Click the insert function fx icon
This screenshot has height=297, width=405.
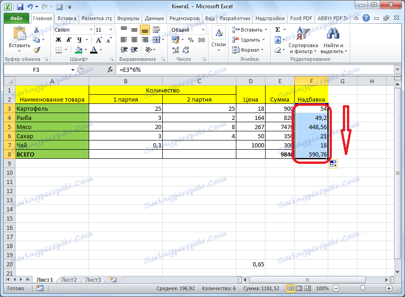110,70
